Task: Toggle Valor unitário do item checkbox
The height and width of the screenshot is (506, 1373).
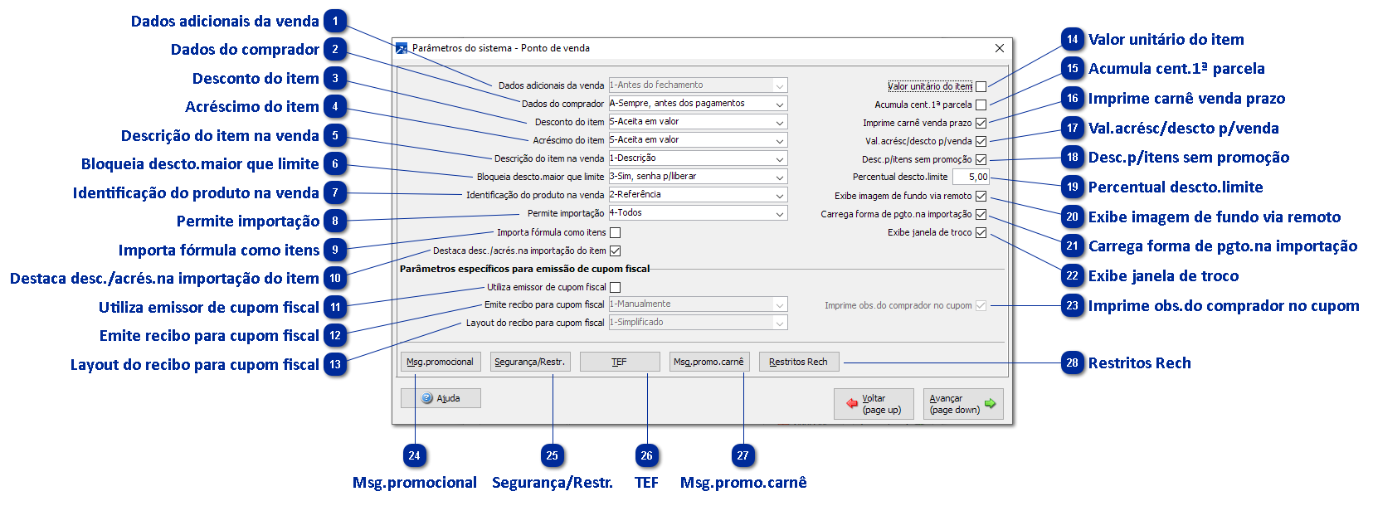Action: [x=981, y=86]
